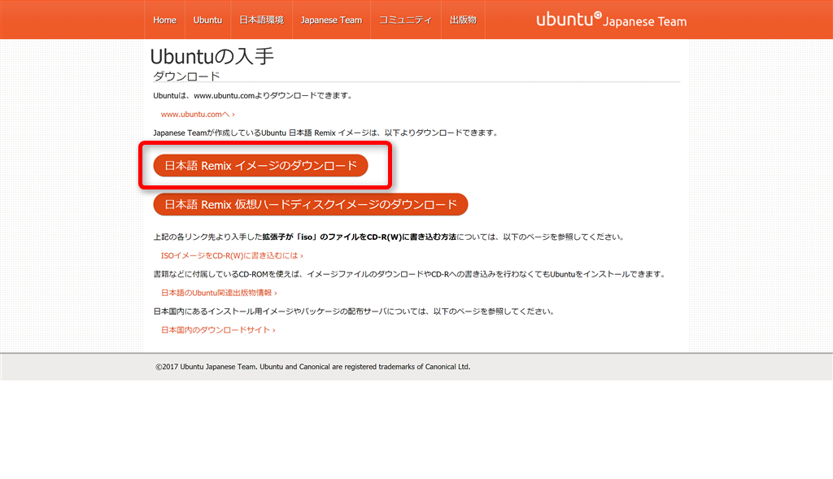This screenshot has width=833, height=479.
Task: Open ISOイメージをCD-R(W)に書き込むには link
Action: [x=232, y=255]
